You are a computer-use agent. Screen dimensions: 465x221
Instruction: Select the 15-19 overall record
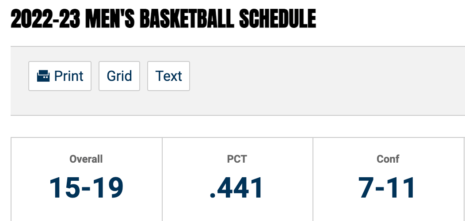tap(86, 187)
